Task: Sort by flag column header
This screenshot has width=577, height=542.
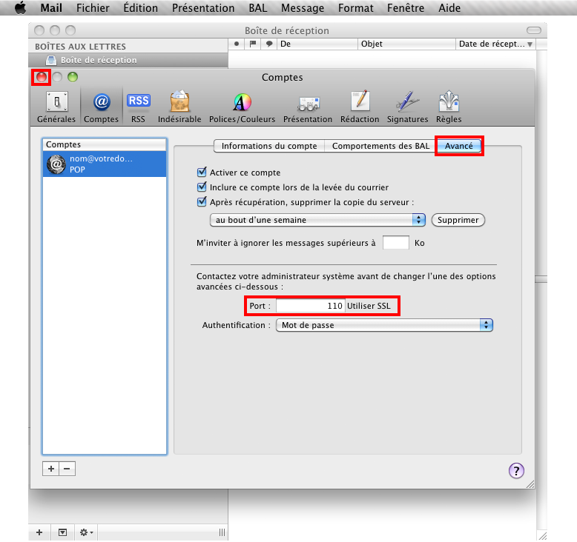Action: click(253, 44)
